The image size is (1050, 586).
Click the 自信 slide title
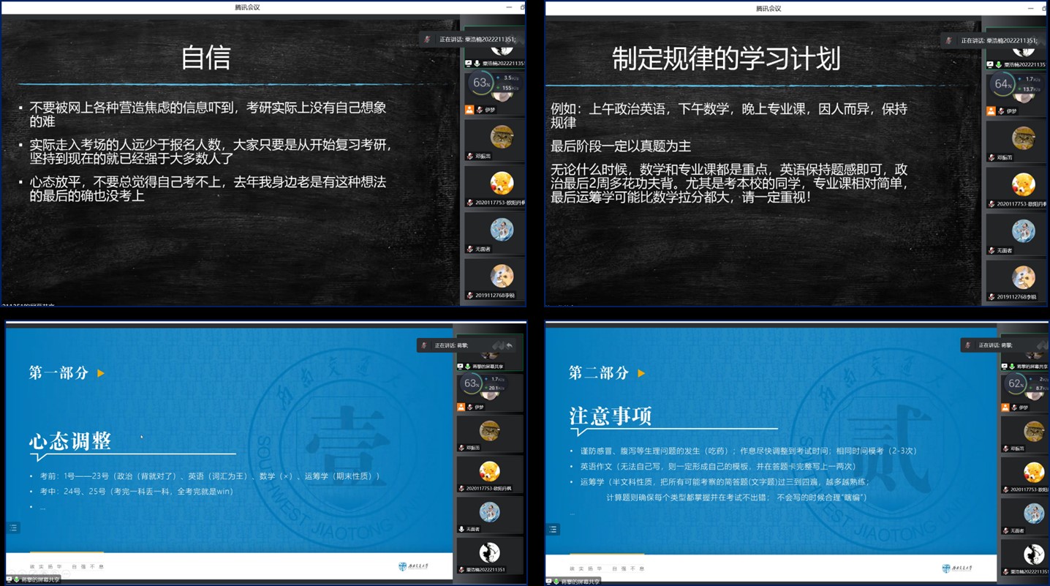tap(205, 59)
